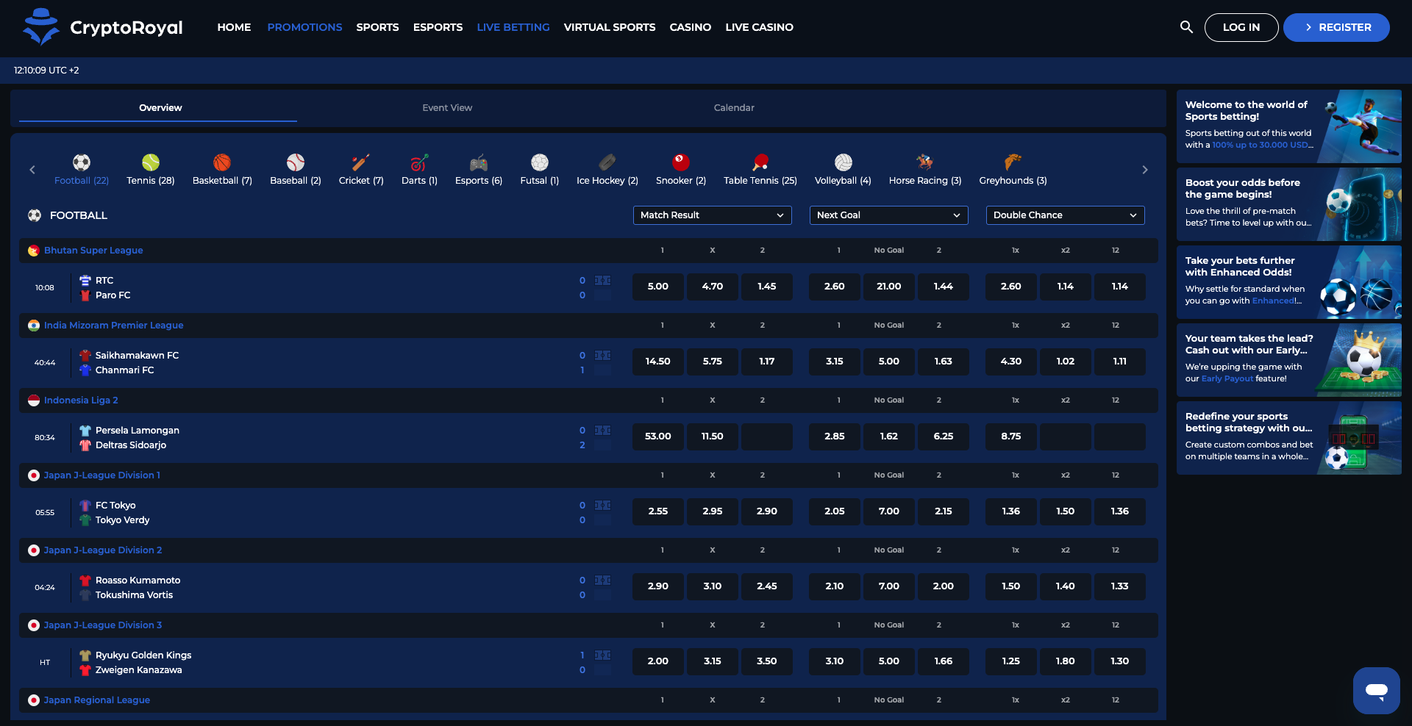This screenshot has width=1412, height=726.
Task: Open Japan J-League Division 1 link
Action: click(101, 475)
